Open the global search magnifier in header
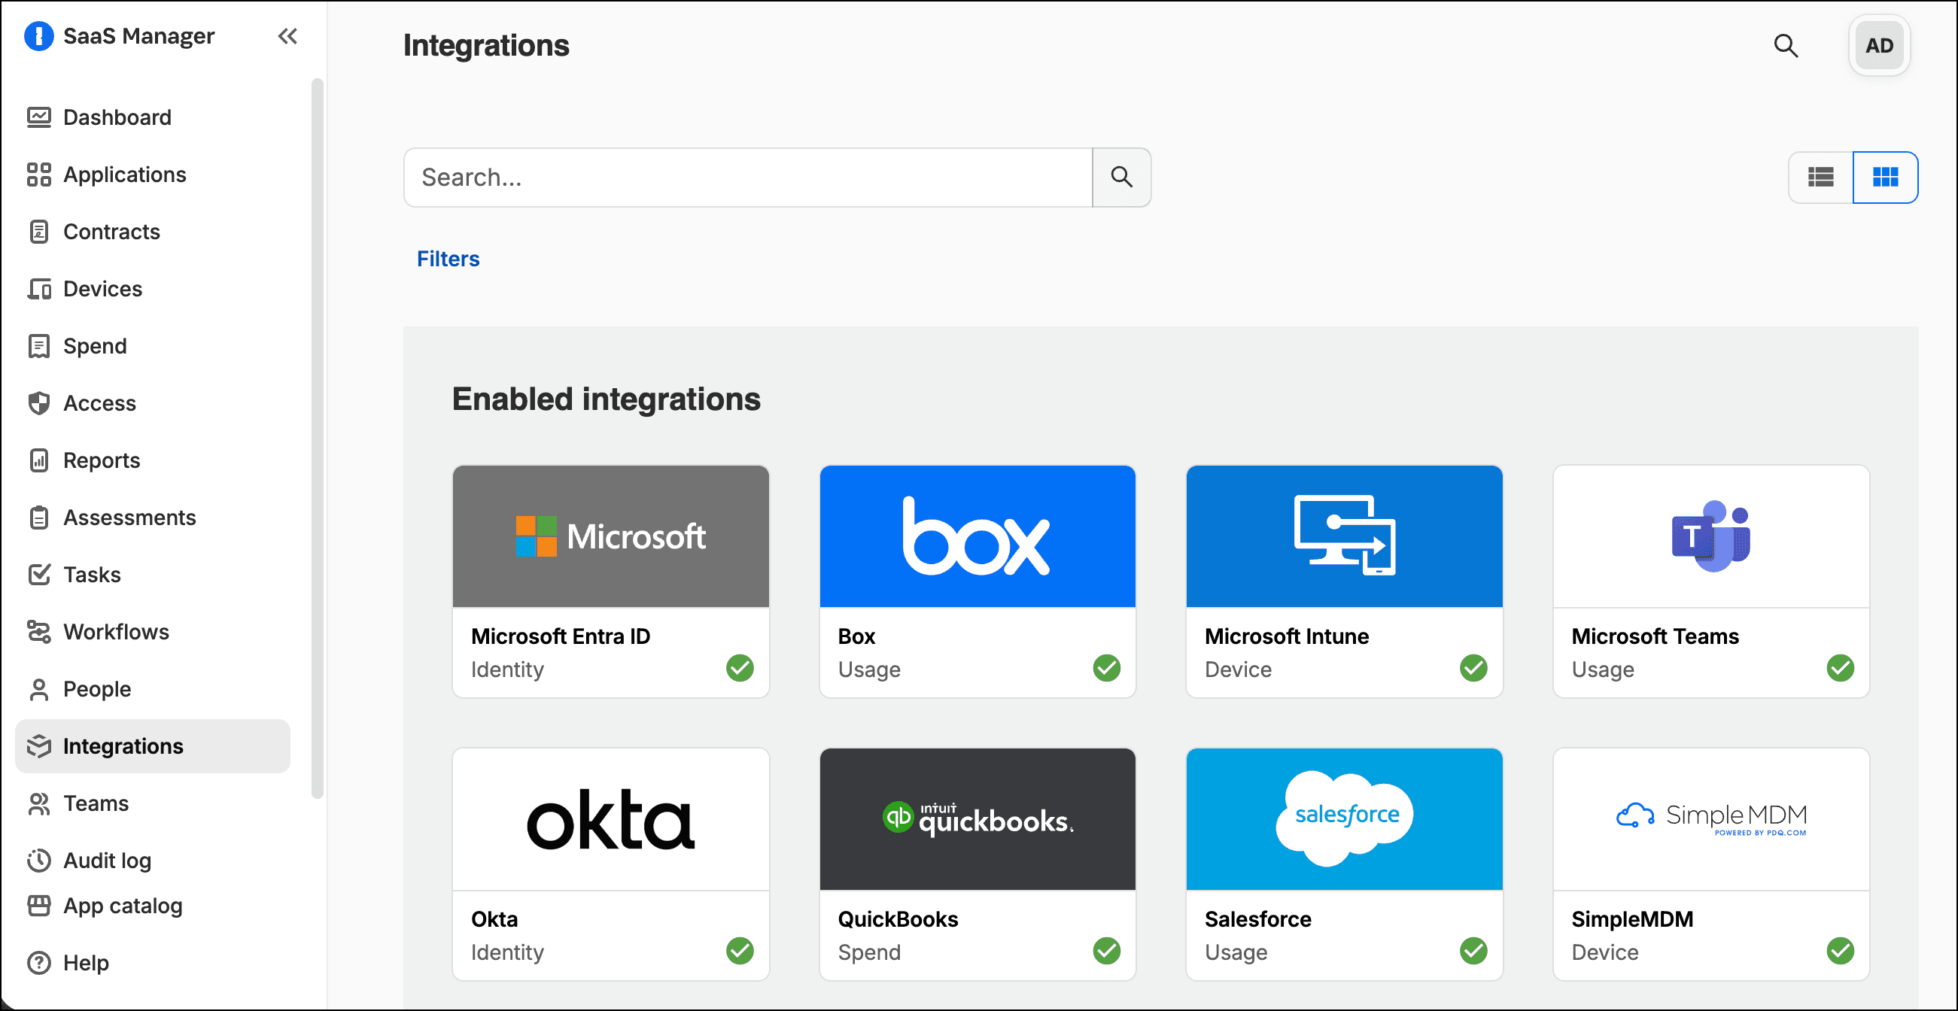Image resolution: width=1958 pixels, height=1011 pixels. [1786, 46]
